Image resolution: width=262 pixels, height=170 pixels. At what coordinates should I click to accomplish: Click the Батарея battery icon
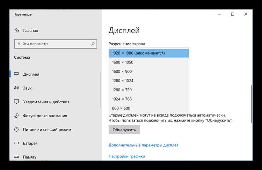pos(16,143)
